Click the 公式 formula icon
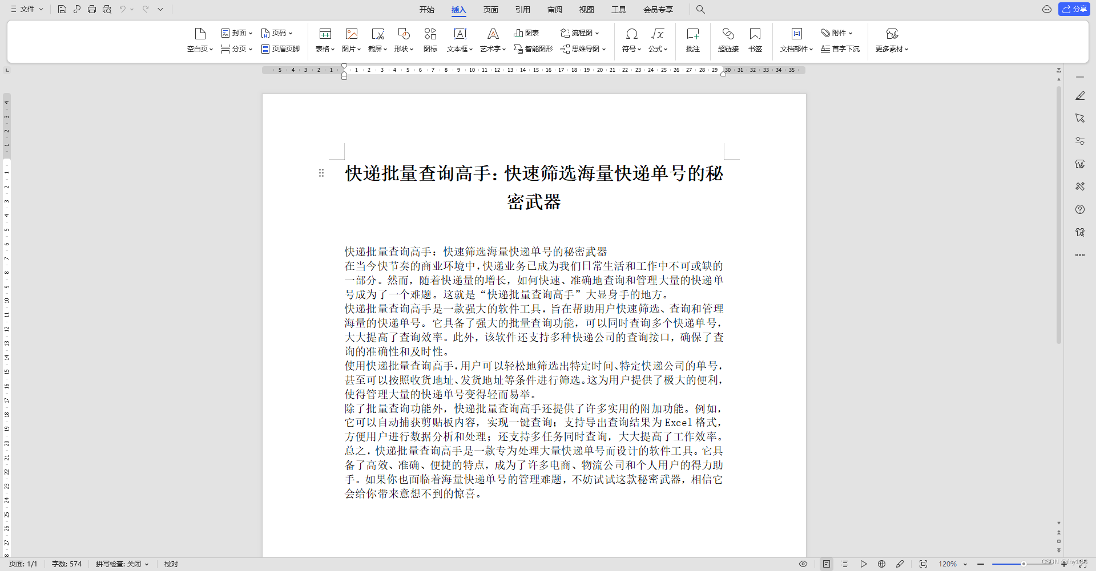 coord(658,34)
